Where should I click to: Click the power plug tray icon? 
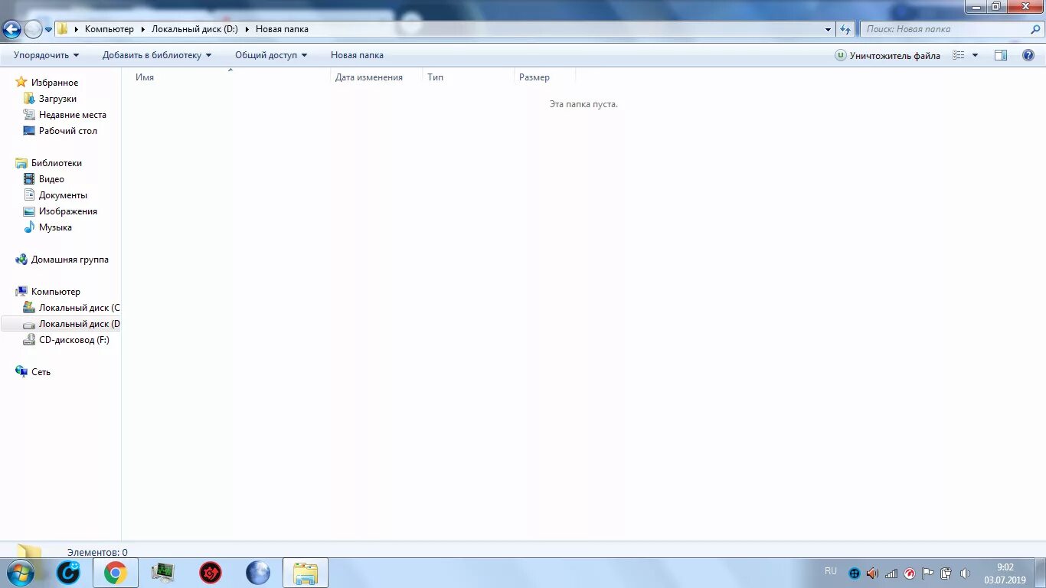(946, 573)
